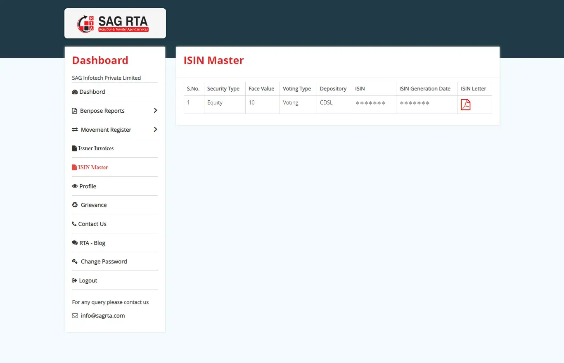Click the RTA - Blog chat icon
This screenshot has width=564, height=363.
click(75, 243)
